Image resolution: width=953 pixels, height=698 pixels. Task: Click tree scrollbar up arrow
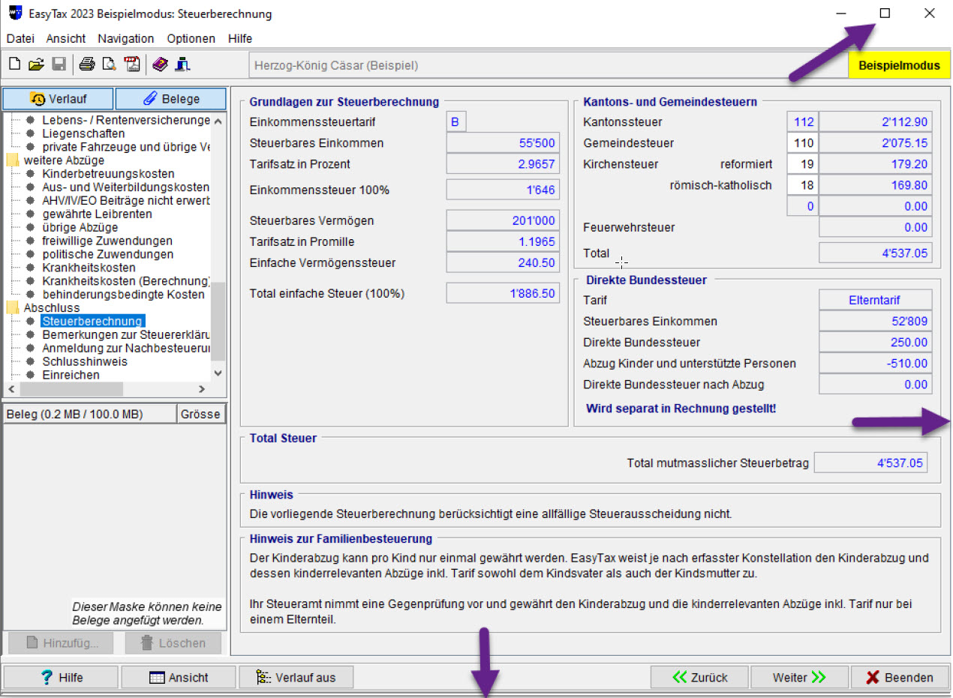218,121
